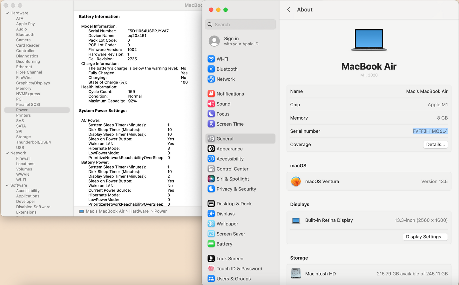Screen dimensions: 459x285
Task: Open the Focus moon icon
Action: coord(211,114)
